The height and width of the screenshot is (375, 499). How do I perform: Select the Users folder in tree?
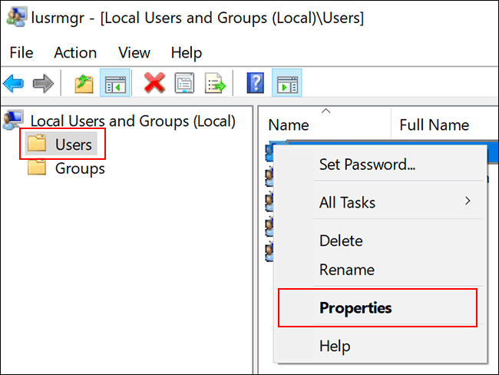(x=73, y=144)
